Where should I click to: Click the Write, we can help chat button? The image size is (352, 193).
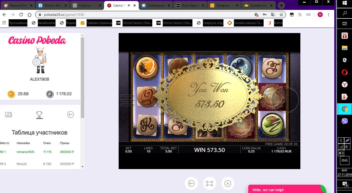tap(287, 189)
